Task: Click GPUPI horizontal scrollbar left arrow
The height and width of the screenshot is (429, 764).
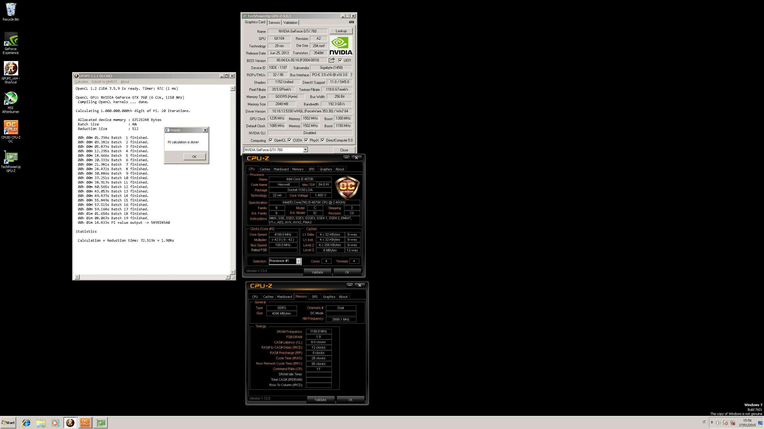Action: 77,277
